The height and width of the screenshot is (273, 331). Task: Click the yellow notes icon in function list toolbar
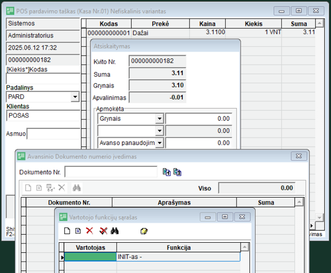coord(144,231)
